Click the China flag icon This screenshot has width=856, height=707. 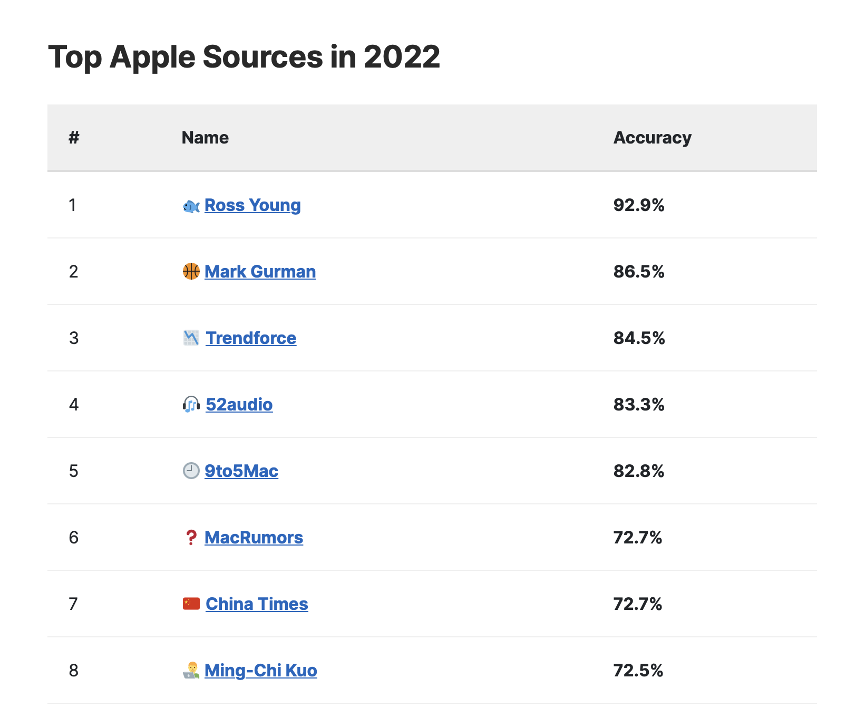click(x=191, y=604)
